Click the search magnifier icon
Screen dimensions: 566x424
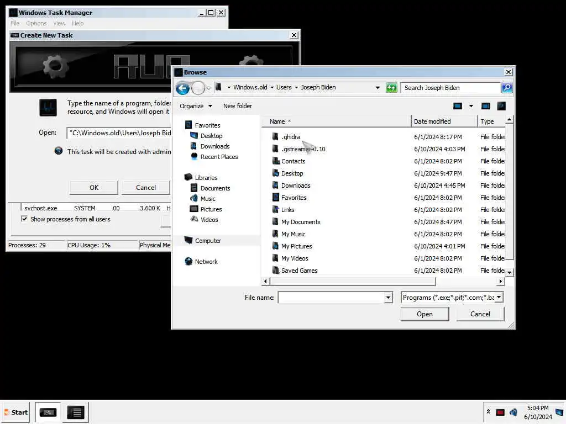(507, 88)
